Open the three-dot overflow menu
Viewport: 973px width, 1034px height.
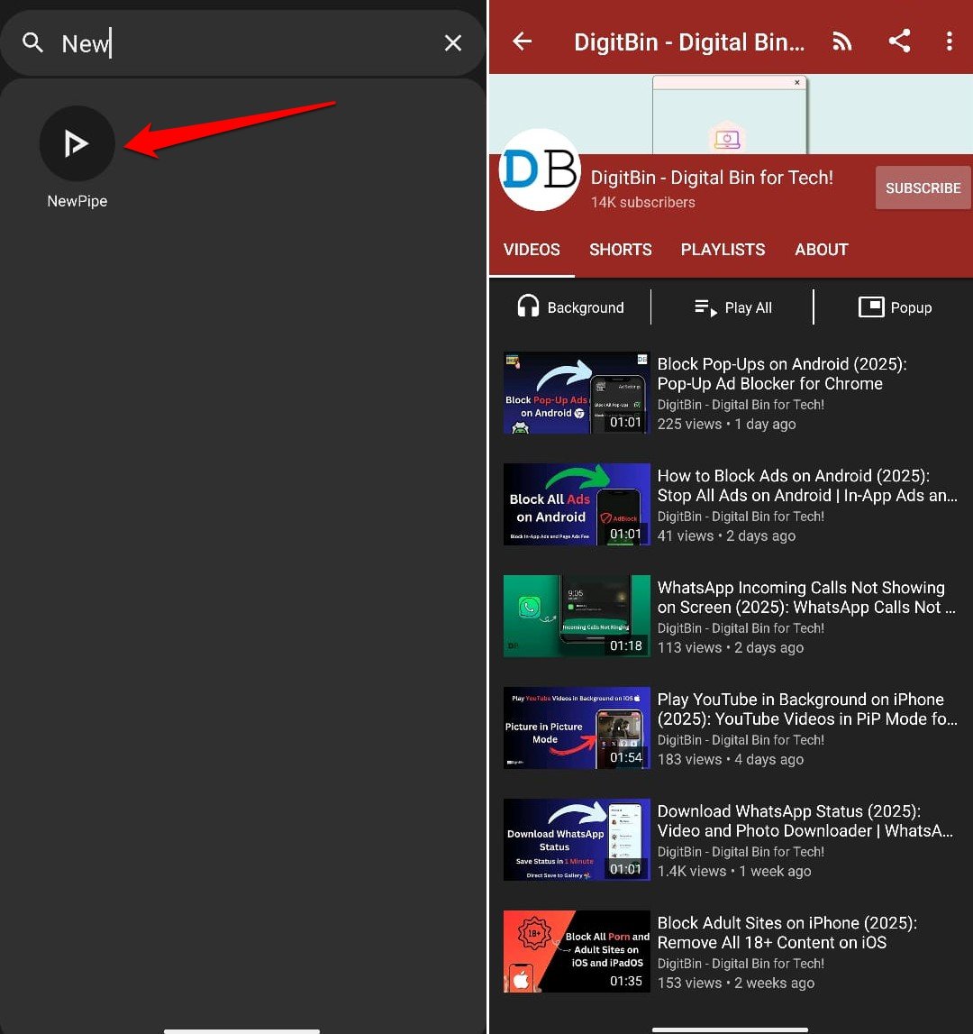tap(950, 41)
